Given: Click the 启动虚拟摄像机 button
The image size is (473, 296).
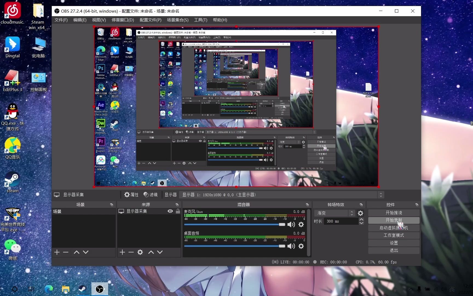Looking at the screenshot, I should point(394,228).
